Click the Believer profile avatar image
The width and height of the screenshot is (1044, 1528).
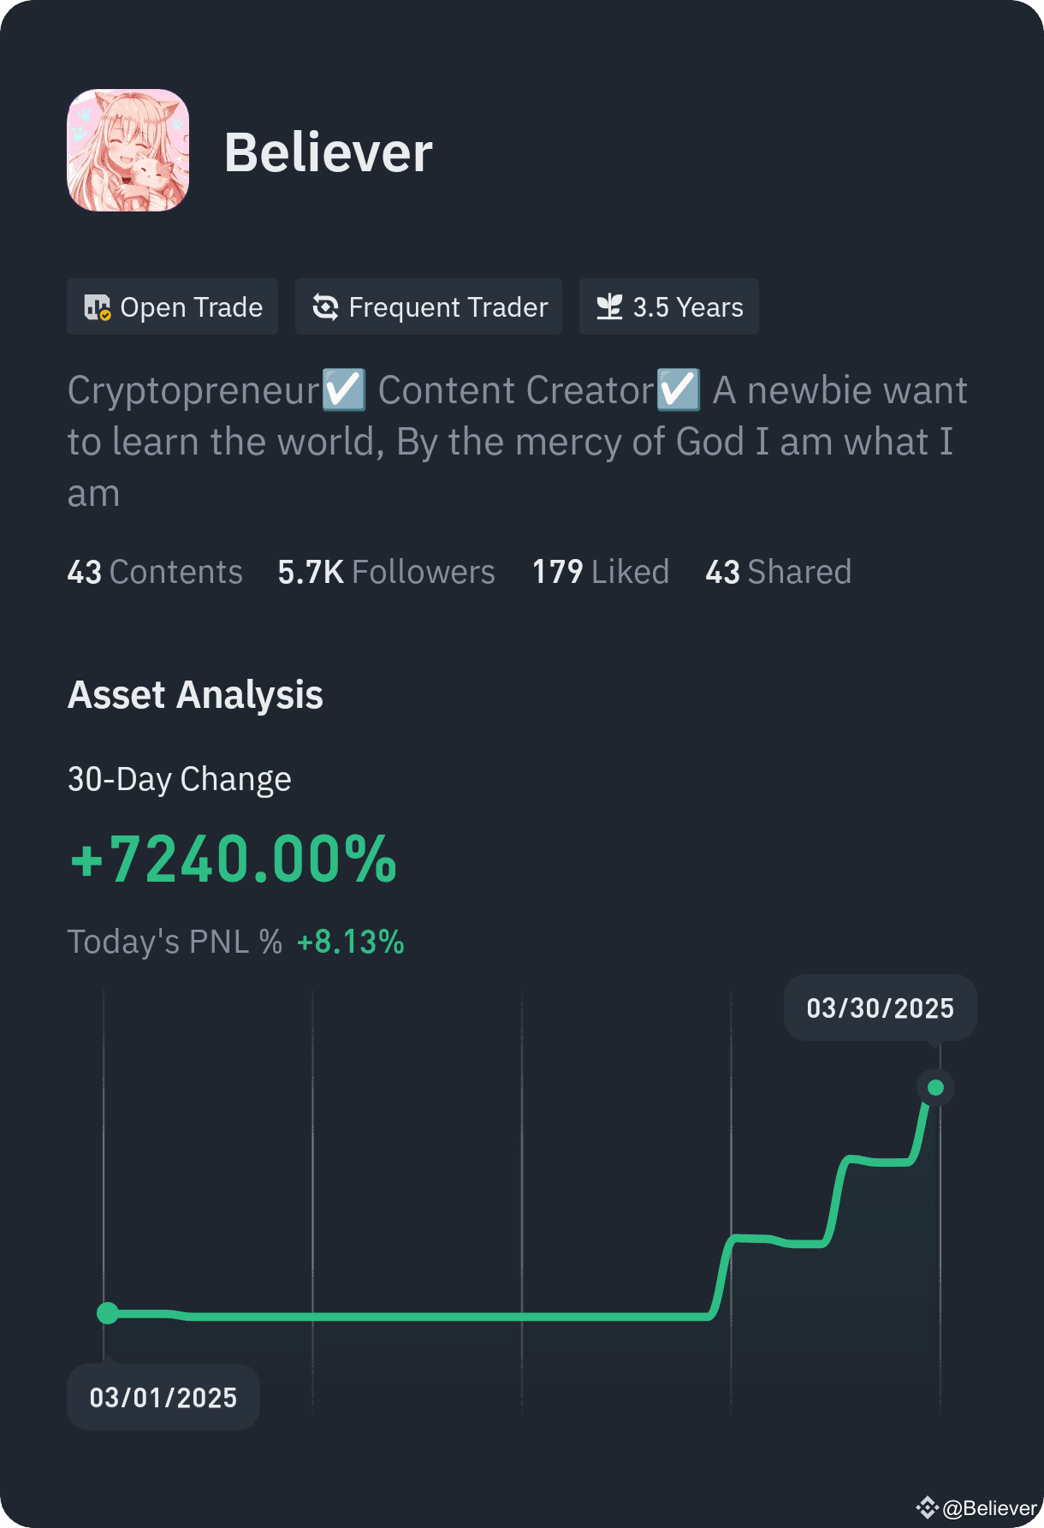tap(128, 151)
